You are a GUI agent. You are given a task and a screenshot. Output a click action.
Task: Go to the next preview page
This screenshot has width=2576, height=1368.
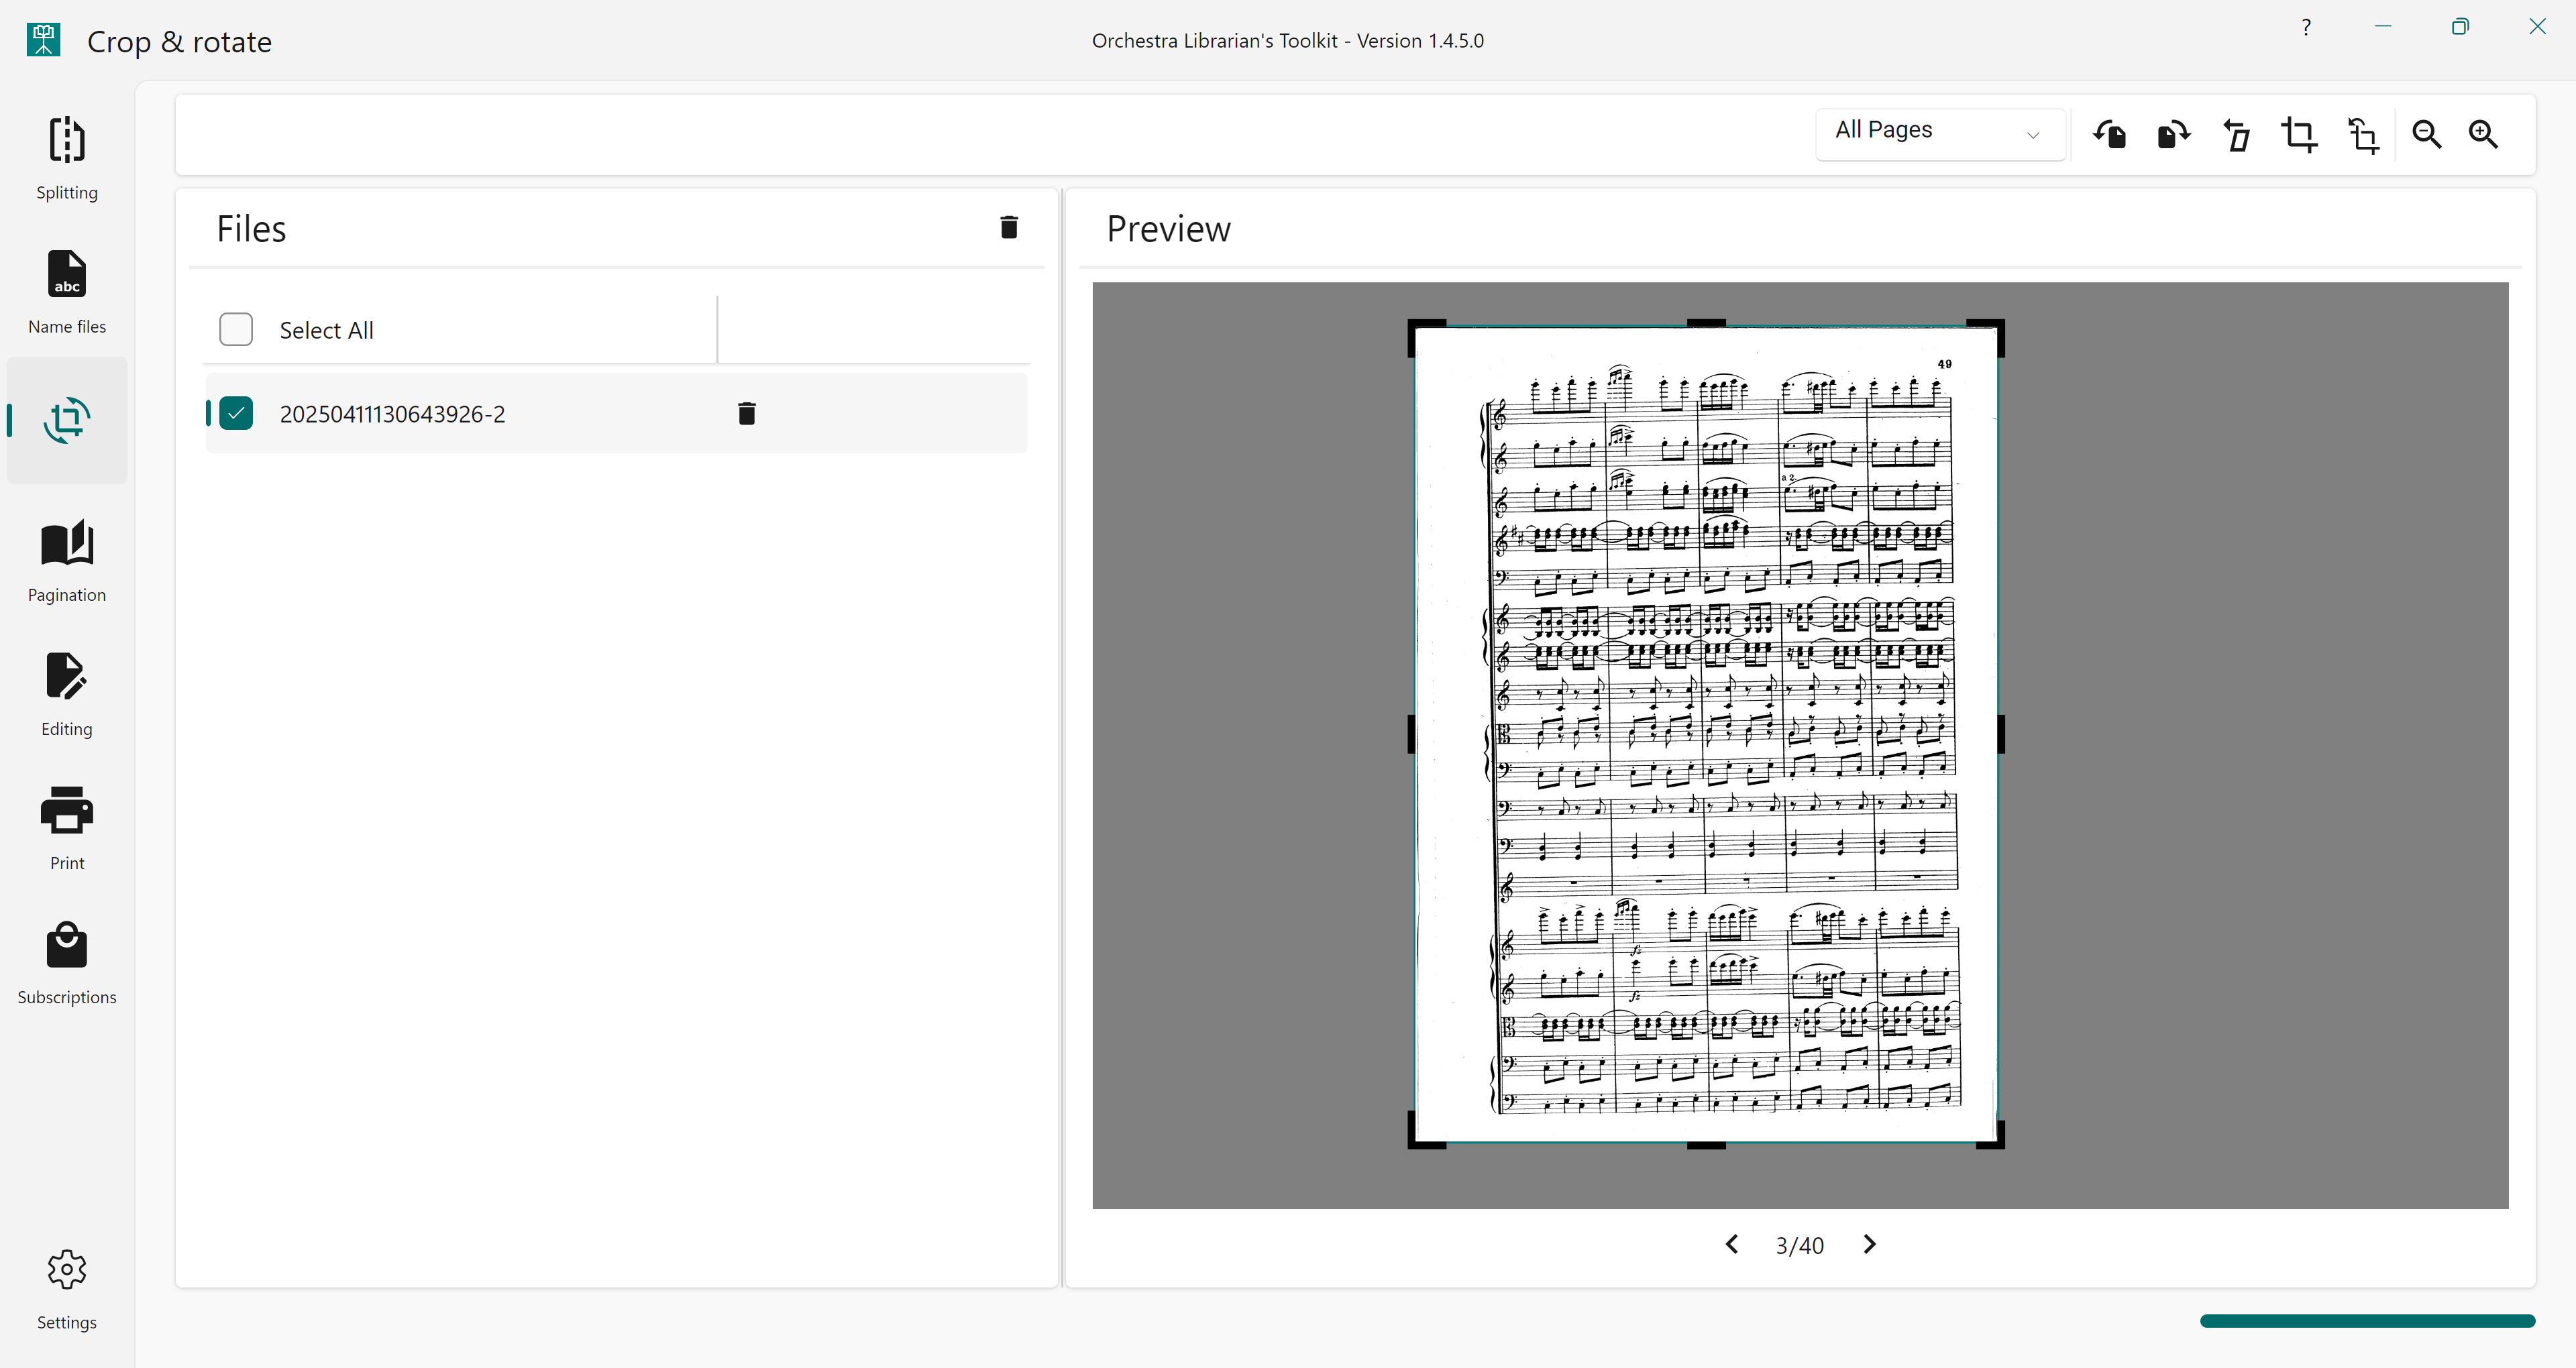[1869, 1244]
